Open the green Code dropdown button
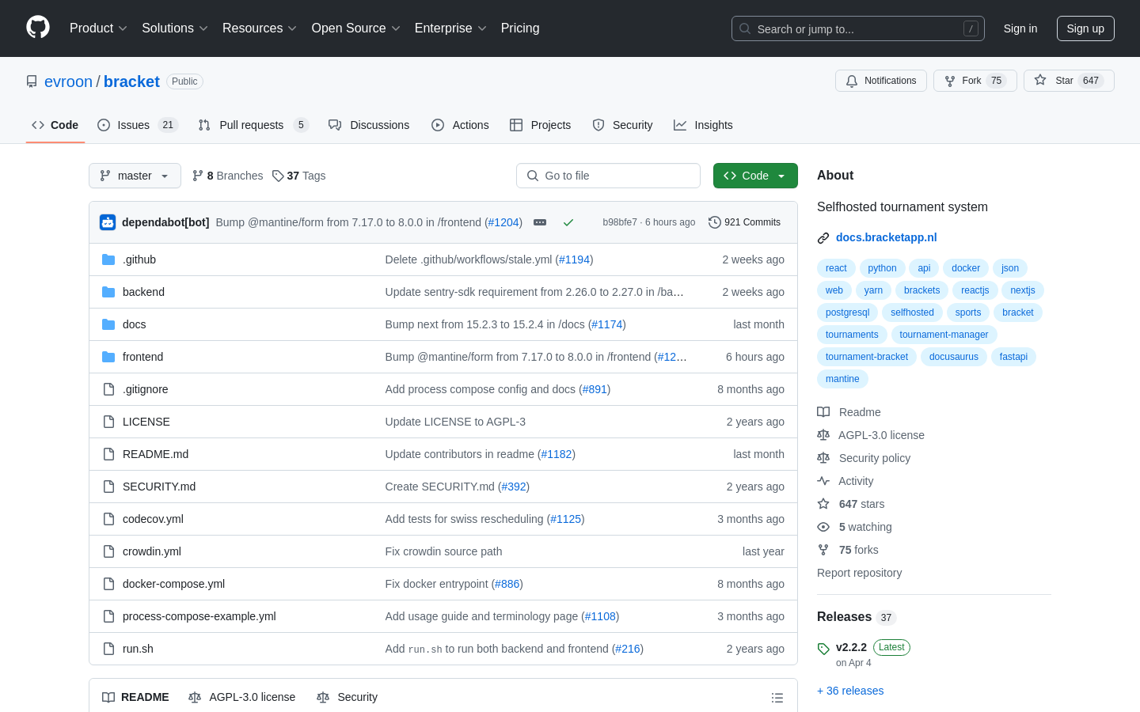 755,176
